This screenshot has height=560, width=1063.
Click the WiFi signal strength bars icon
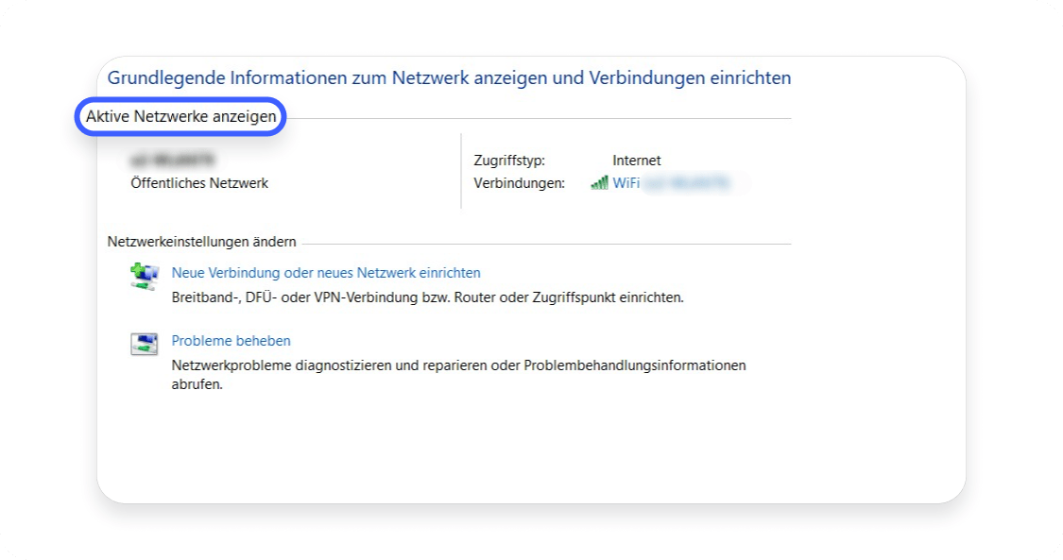click(x=599, y=182)
